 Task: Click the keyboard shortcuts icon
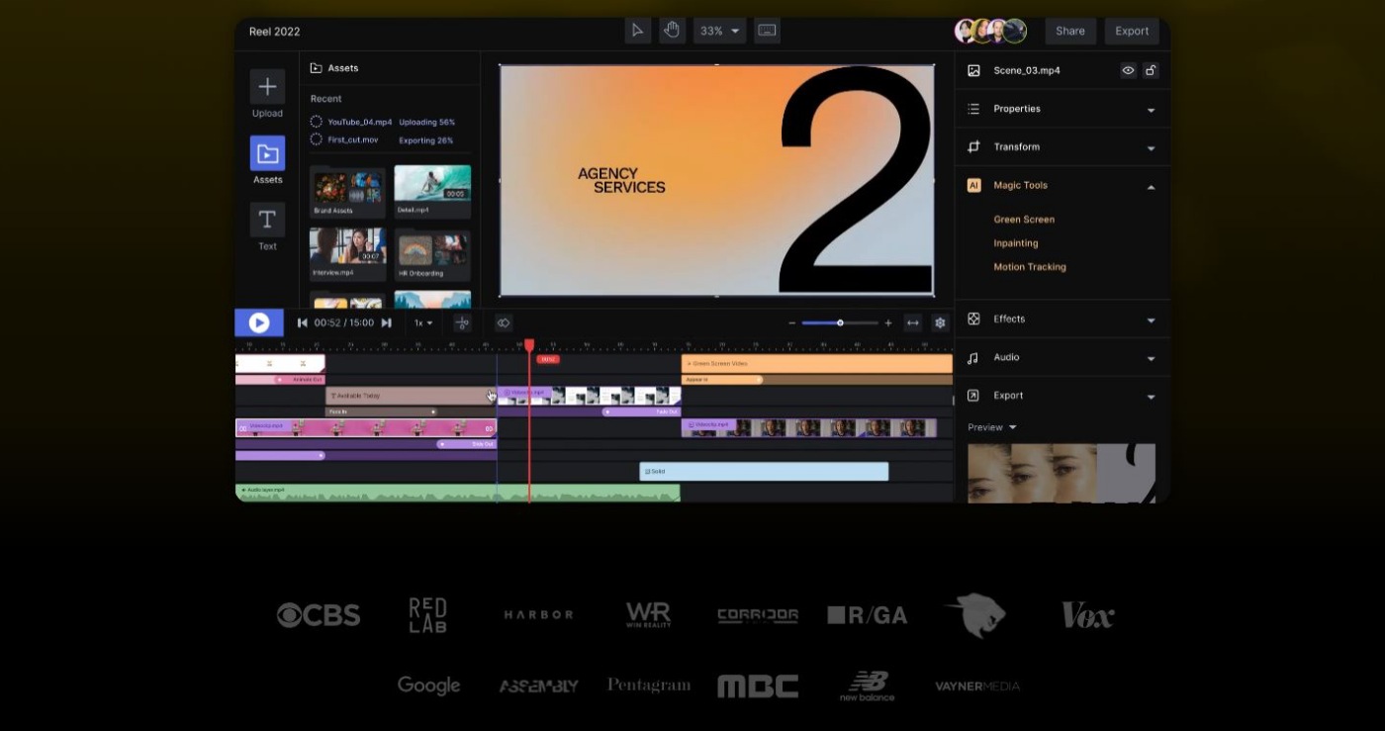pyautogui.click(x=767, y=31)
